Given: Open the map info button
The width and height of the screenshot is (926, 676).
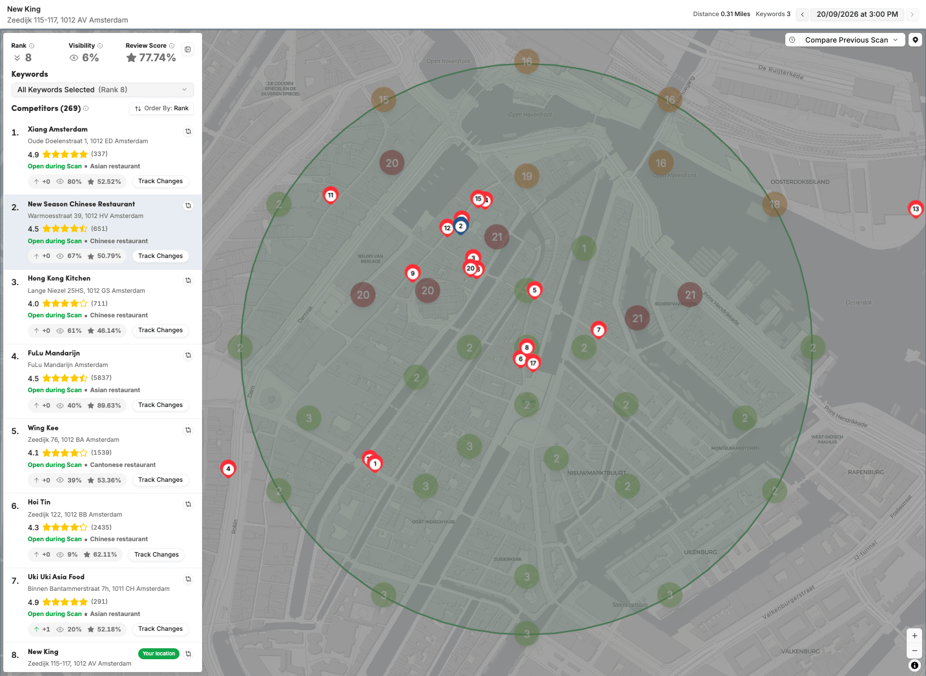Looking at the screenshot, I should 914,666.
